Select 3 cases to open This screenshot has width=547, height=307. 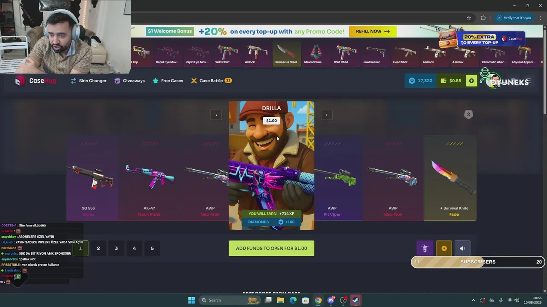tap(116, 248)
